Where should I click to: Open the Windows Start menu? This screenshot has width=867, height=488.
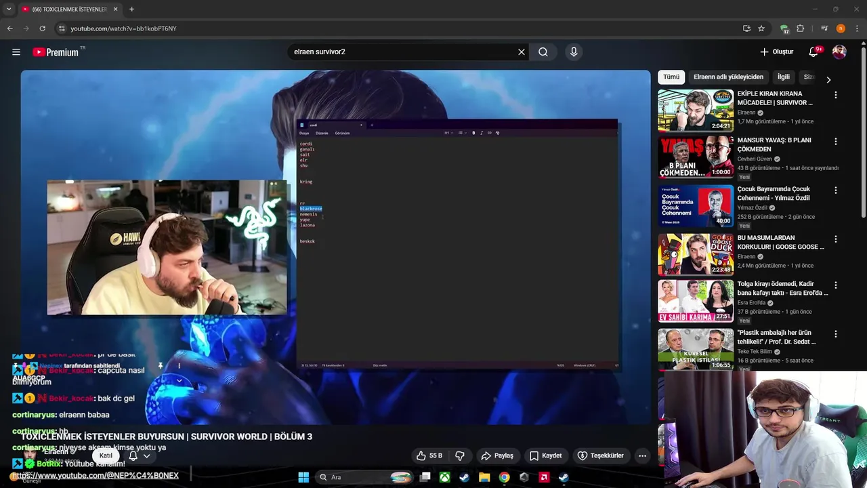303,477
